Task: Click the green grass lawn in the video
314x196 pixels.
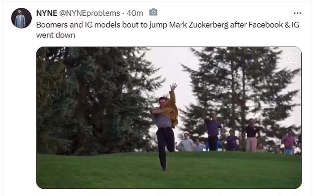Action: (x=169, y=170)
